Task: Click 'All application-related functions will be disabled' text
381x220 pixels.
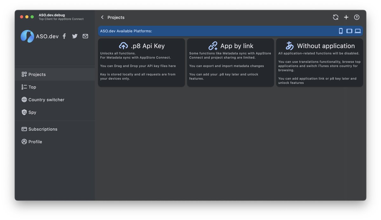Action: tap(319, 53)
